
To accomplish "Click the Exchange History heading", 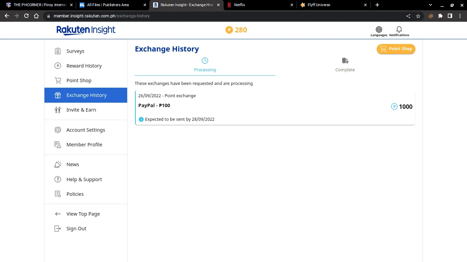I will point(167,49).
